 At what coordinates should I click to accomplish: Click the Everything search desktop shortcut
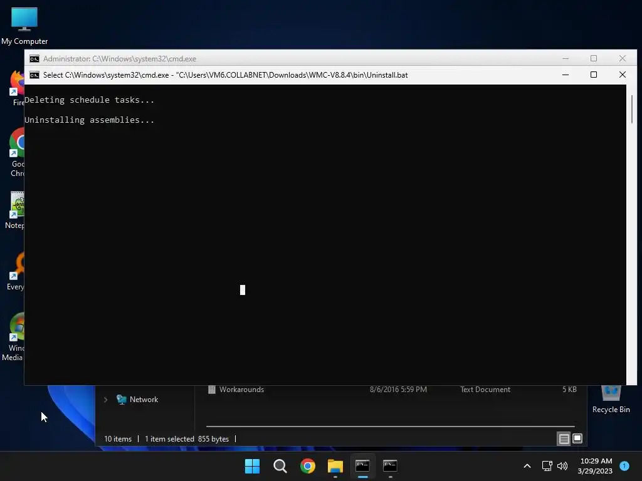point(16,271)
